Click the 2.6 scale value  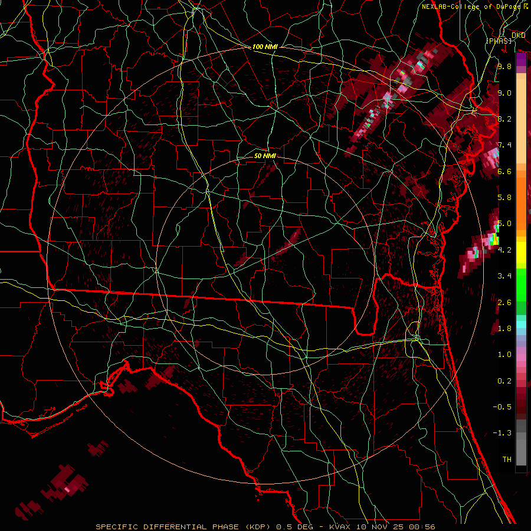504,302
